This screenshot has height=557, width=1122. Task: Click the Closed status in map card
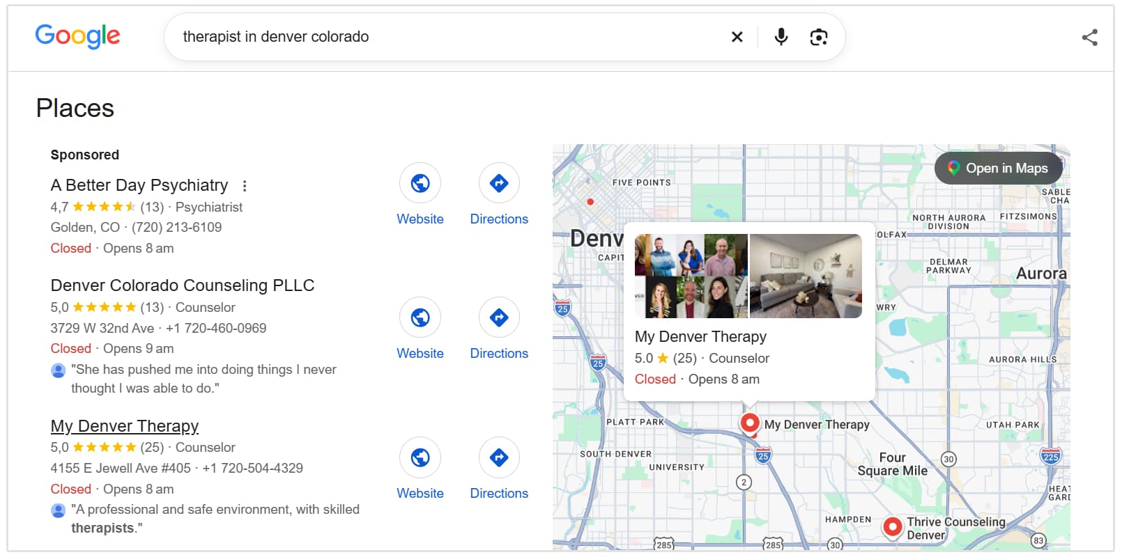(655, 379)
